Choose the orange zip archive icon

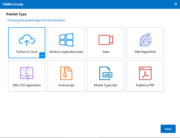pyautogui.click(x=66, y=73)
